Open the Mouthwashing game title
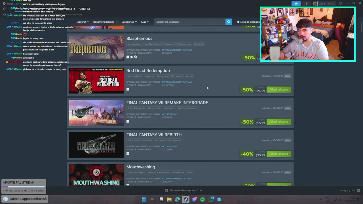This screenshot has height=204, width=363. pyautogui.click(x=141, y=167)
